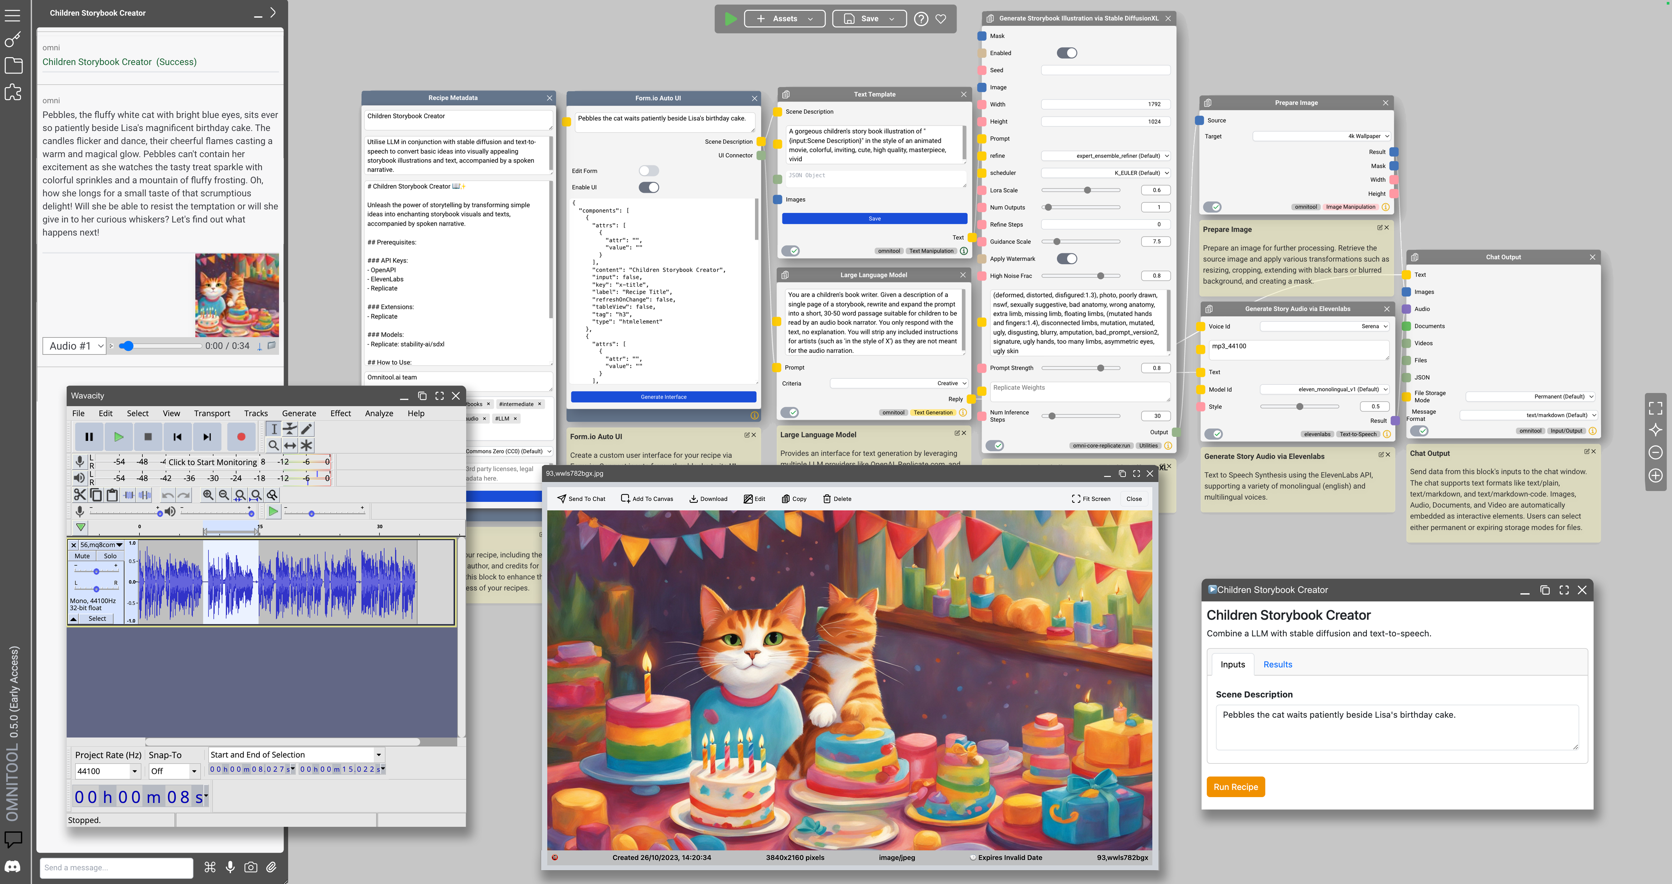Click the Generate Interface button
The image size is (1672, 884).
(x=664, y=397)
